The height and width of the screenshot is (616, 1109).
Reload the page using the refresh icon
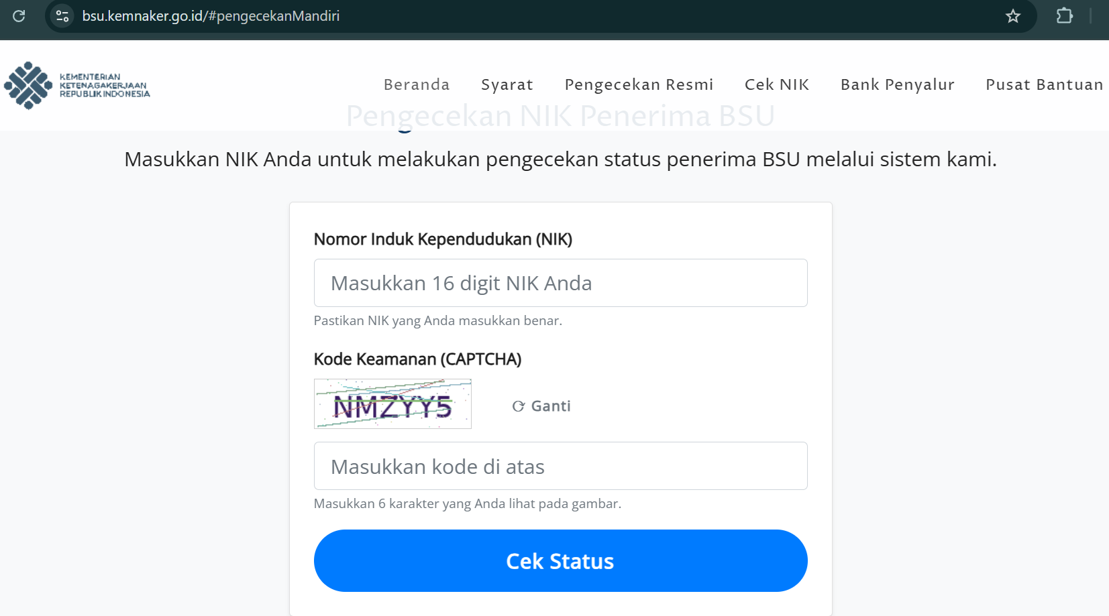tap(19, 15)
